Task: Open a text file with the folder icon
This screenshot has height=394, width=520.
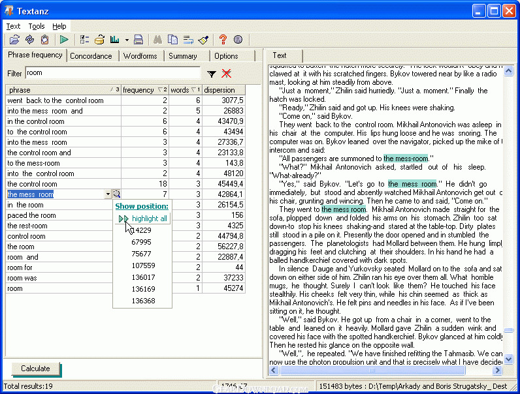Action: (x=14, y=40)
